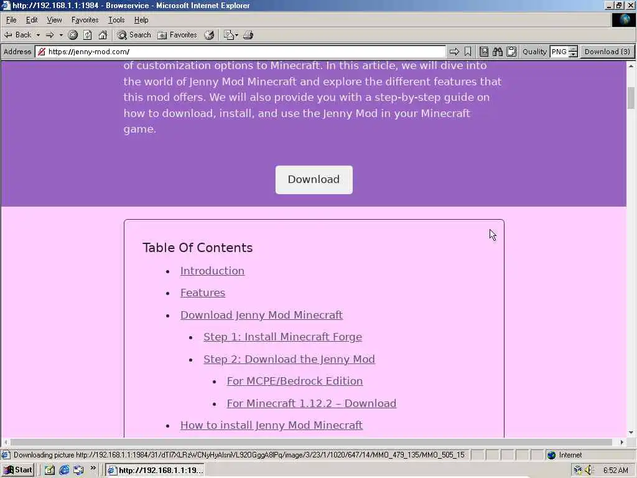Open the Introduction link
The width and height of the screenshot is (637, 478).
pos(213,271)
